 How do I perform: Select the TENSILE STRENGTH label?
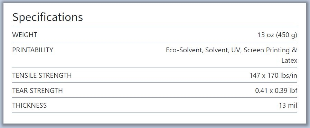(x=42, y=75)
